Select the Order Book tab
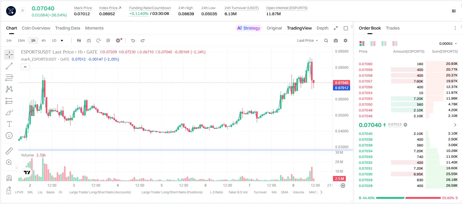 (x=370, y=28)
